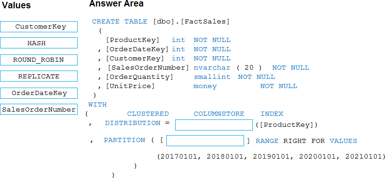The image size is (385, 178).
Task: Click the empty DISTRIBUTION answer box
Action: pyautogui.click(x=214, y=125)
